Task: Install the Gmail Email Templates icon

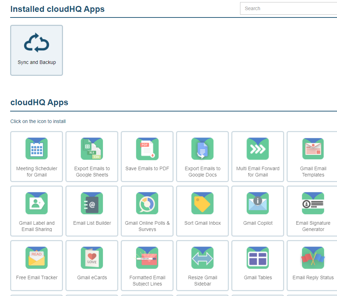Action: (x=313, y=149)
